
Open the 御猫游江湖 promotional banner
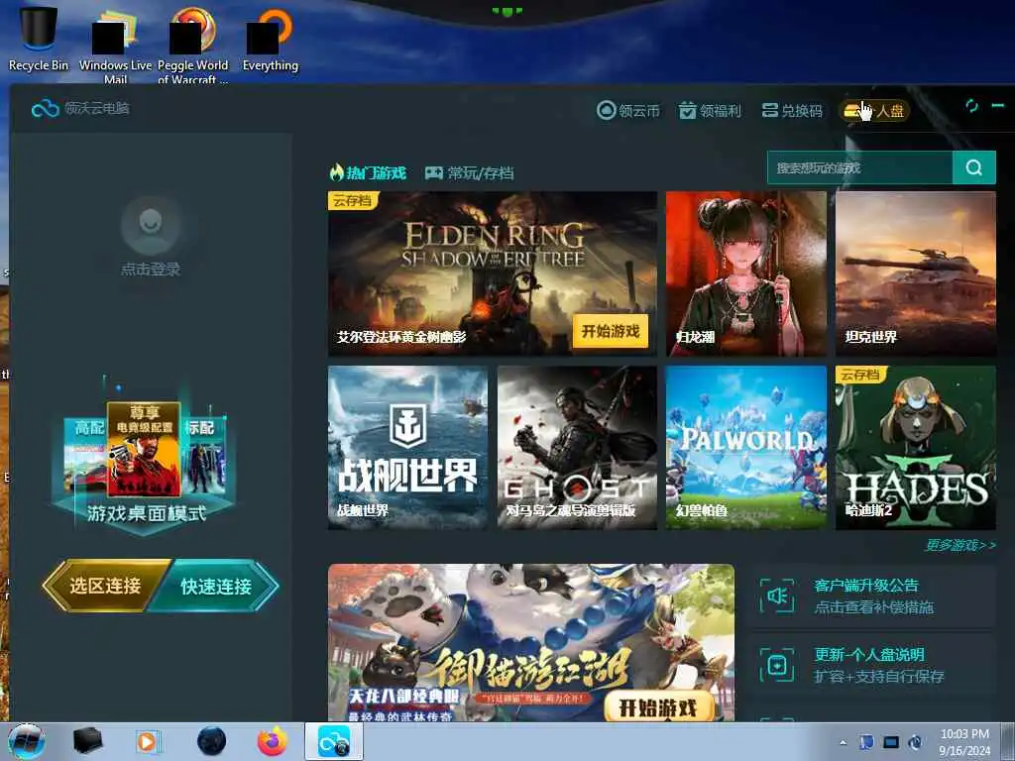(531, 642)
